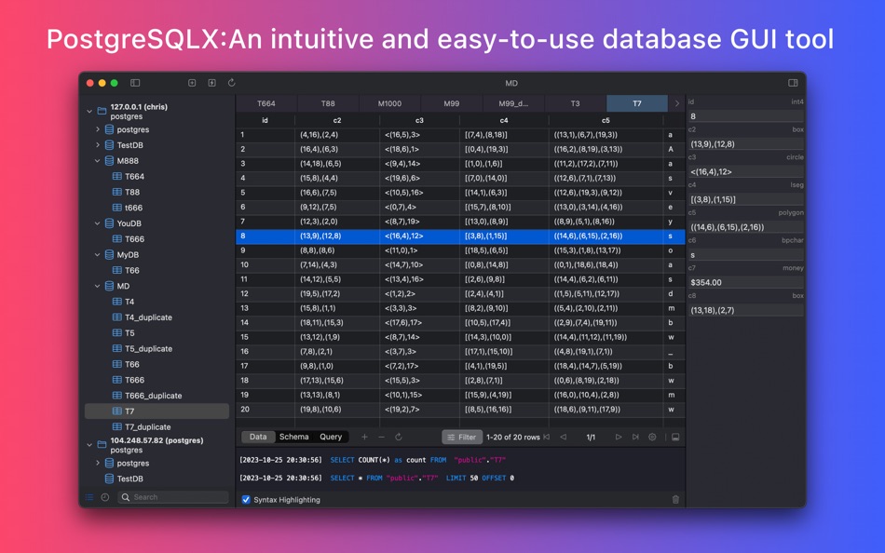Select the t666 table under M888

pos(157,209)
